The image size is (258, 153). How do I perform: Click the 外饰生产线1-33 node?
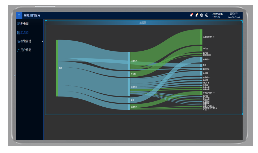pyautogui.click(x=201, y=93)
